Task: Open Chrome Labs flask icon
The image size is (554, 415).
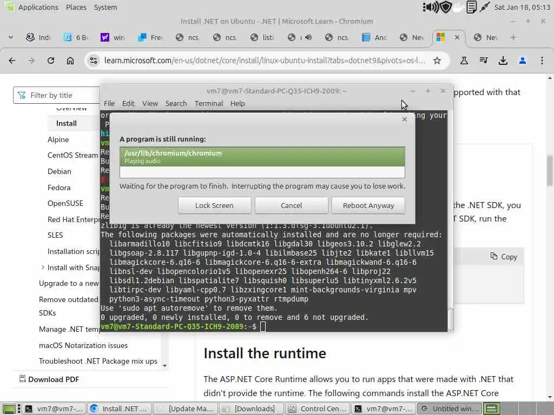Action: tap(464, 61)
